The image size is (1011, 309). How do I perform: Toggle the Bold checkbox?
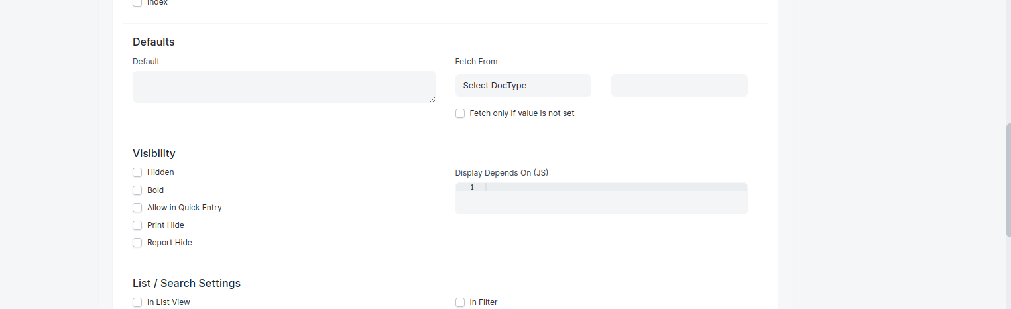pyautogui.click(x=137, y=190)
